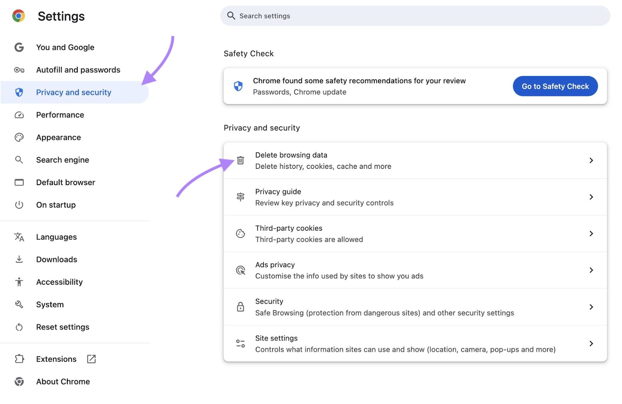Click the Delete browsing data trash icon

(241, 160)
